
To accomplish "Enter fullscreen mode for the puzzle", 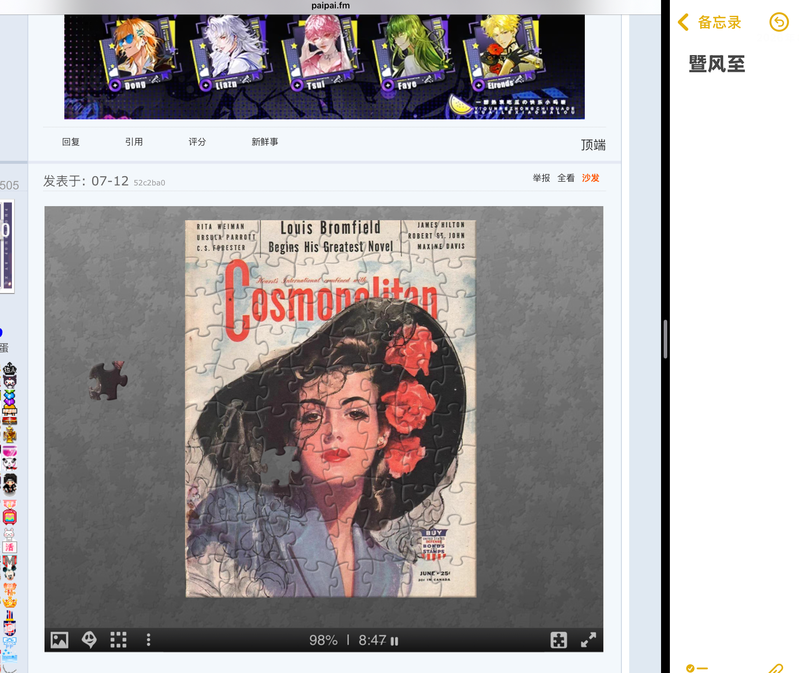I will point(588,640).
